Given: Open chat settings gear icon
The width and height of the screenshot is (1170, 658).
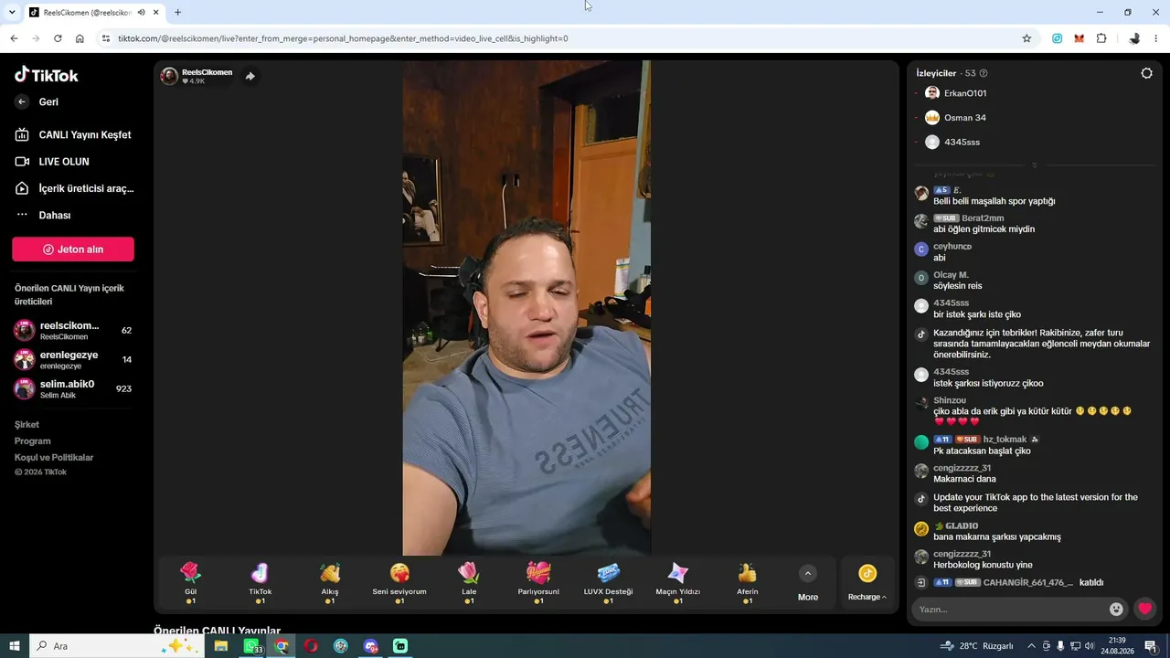Looking at the screenshot, I should [x=1147, y=73].
